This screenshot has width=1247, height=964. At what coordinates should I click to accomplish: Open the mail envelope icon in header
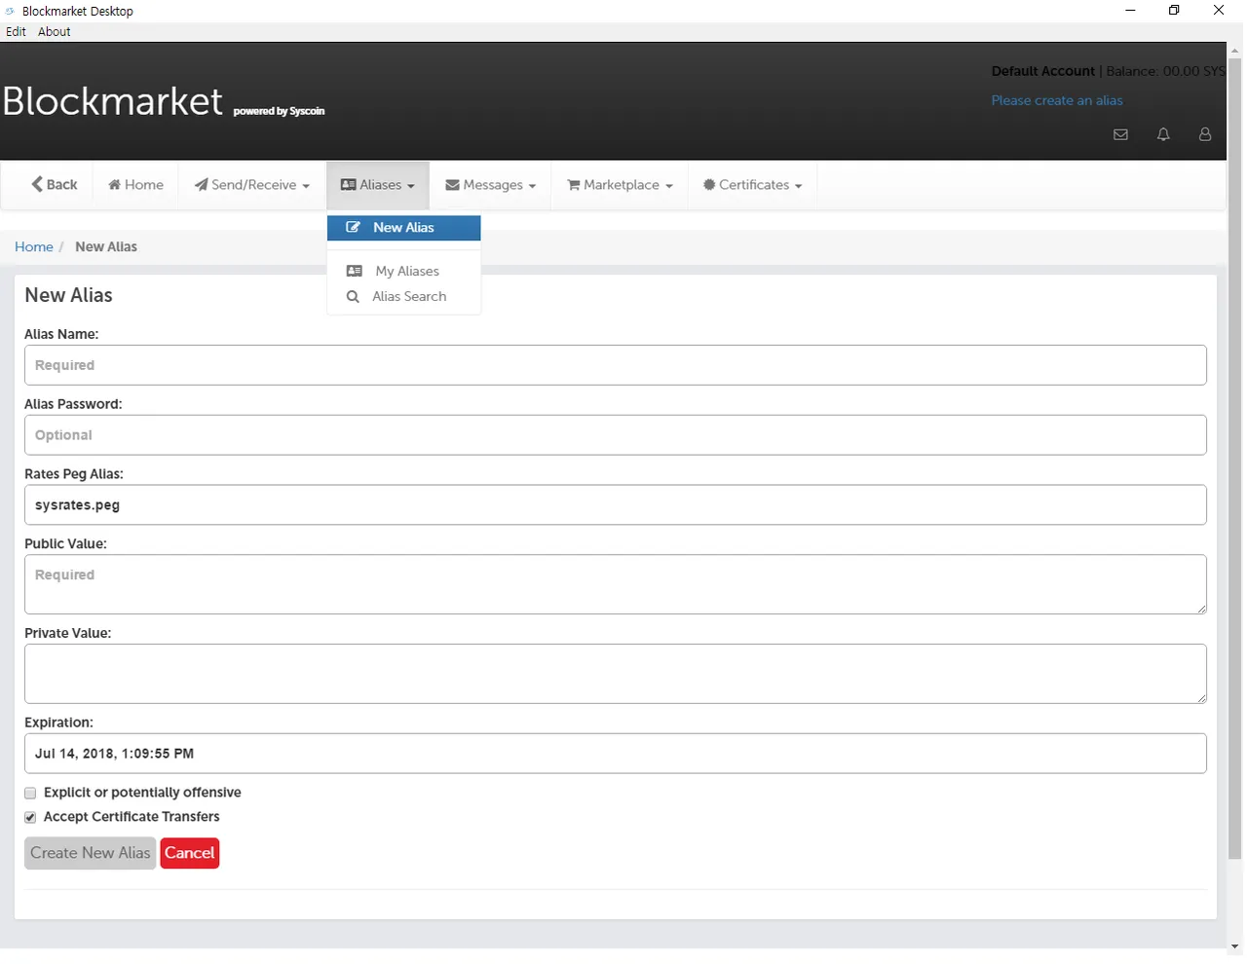tap(1120, 134)
